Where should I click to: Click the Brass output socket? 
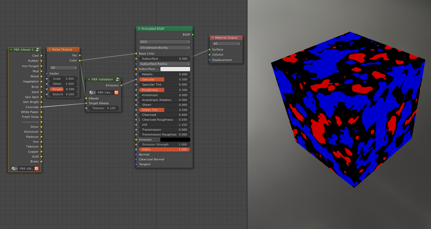[41, 161]
